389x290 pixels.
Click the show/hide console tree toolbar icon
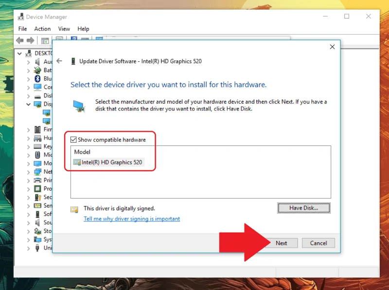pos(45,41)
